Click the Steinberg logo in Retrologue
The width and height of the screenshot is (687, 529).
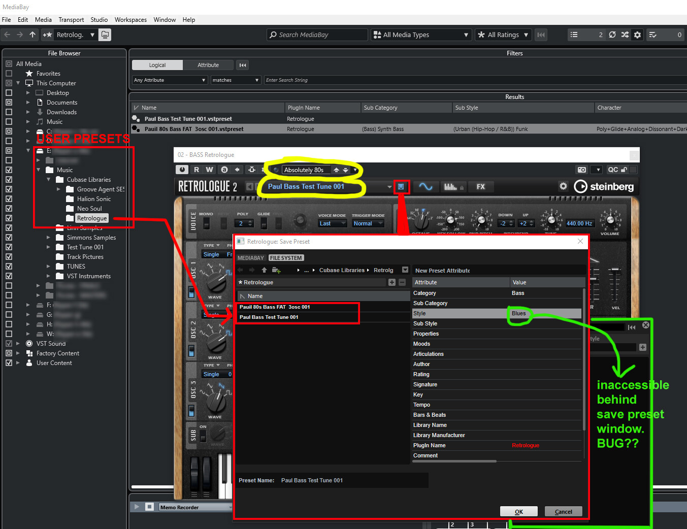pyautogui.click(x=604, y=187)
